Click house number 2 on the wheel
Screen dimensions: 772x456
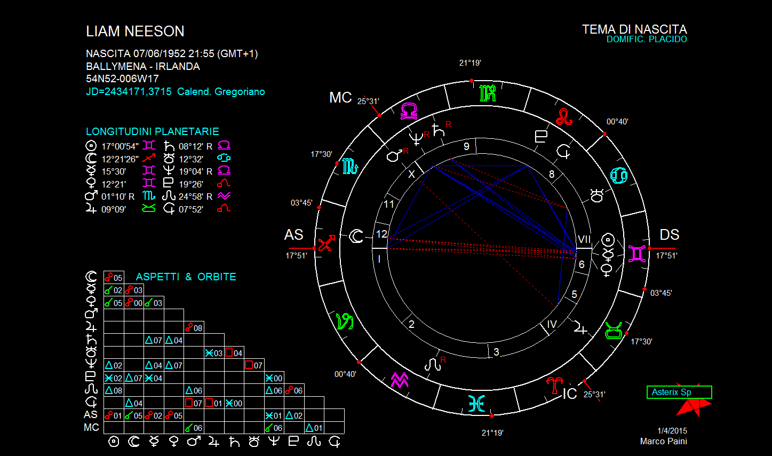[411, 324]
